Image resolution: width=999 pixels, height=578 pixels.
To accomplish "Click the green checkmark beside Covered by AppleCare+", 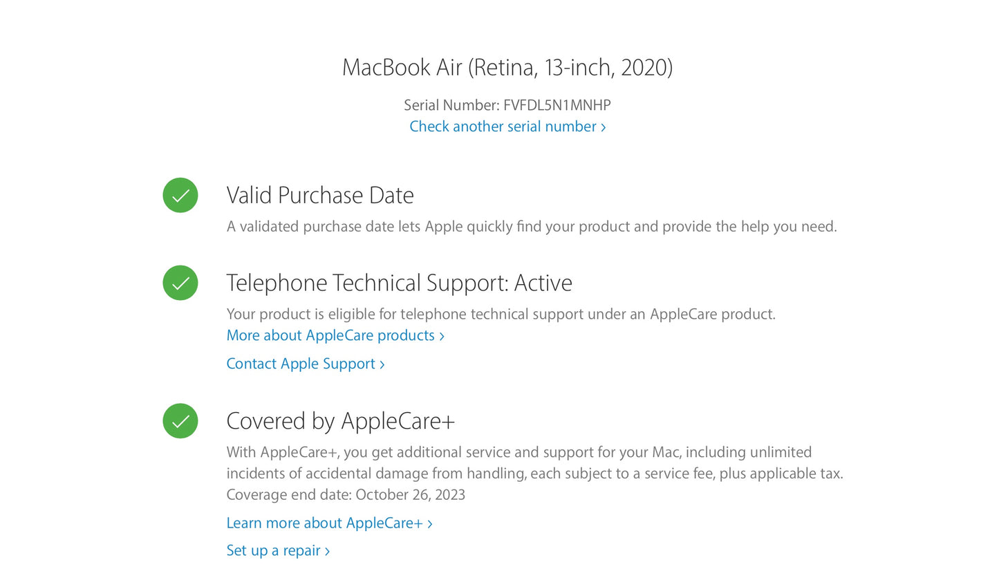I will (180, 421).
